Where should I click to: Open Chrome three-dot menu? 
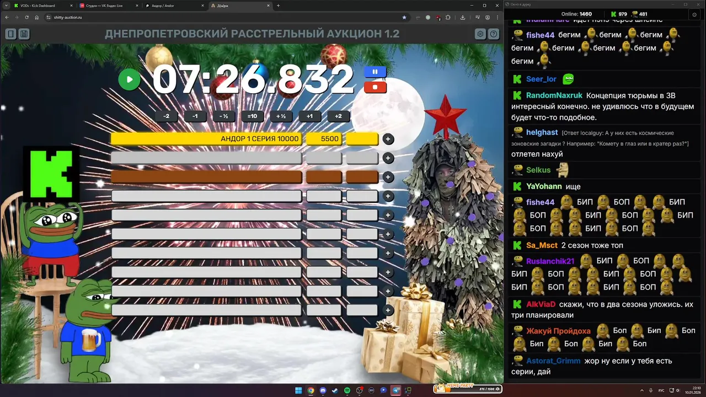click(496, 17)
